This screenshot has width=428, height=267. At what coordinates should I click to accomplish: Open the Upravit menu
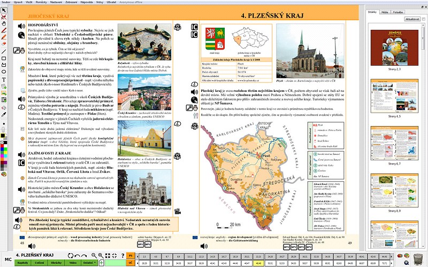pos(18,2)
